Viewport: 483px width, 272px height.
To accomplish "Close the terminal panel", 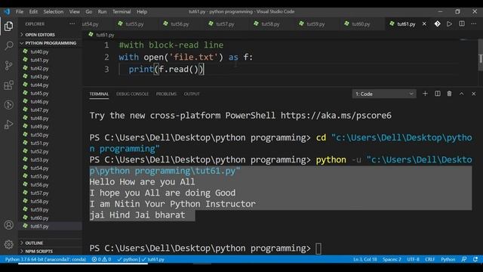I will click(473, 94).
